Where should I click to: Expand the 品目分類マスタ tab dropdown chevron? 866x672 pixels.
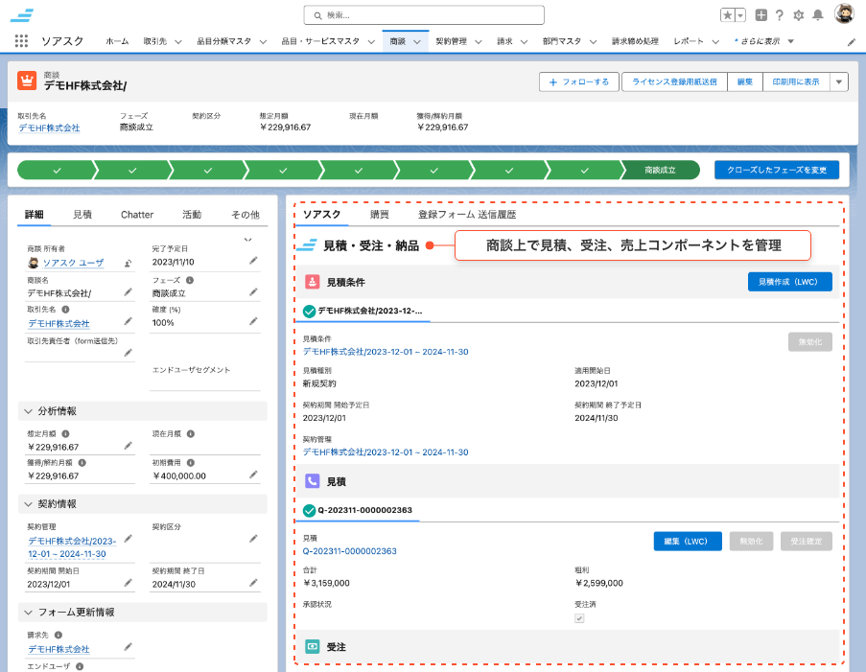coord(263,41)
